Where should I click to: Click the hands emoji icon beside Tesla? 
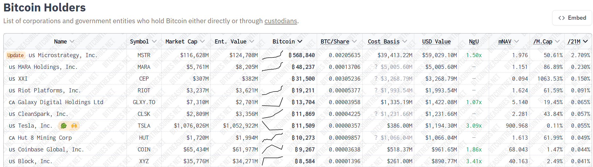pyautogui.click(x=74, y=126)
